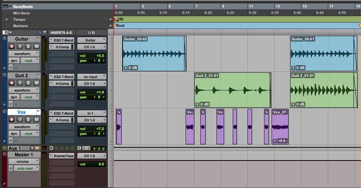Open EQ3 7-Band insert on Guit 2
The width and height of the screenshot is (361, 188).
[61, 77]
